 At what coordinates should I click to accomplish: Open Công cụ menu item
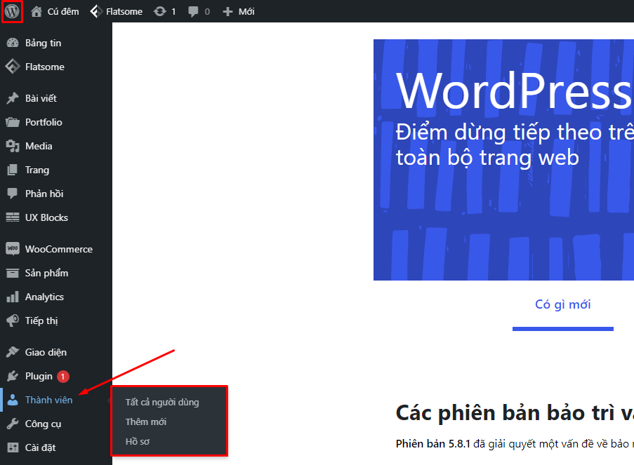pyautogui.click(x=44, y=424)
